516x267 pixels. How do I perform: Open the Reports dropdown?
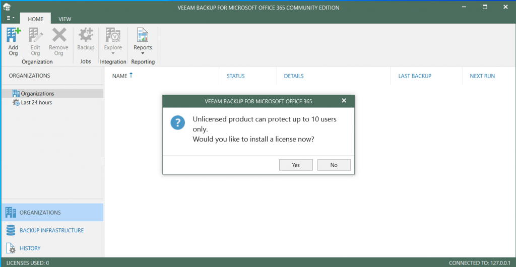143,41
